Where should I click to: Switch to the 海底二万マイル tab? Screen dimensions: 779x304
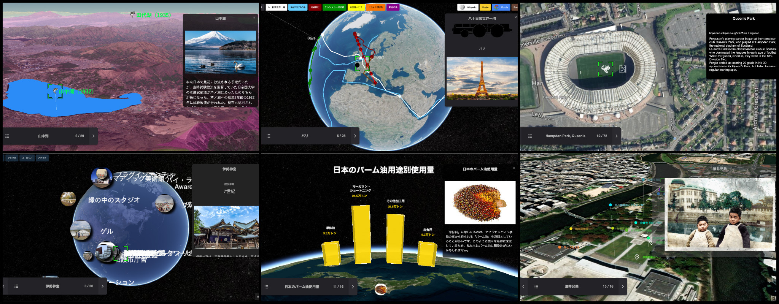[298, 7]
